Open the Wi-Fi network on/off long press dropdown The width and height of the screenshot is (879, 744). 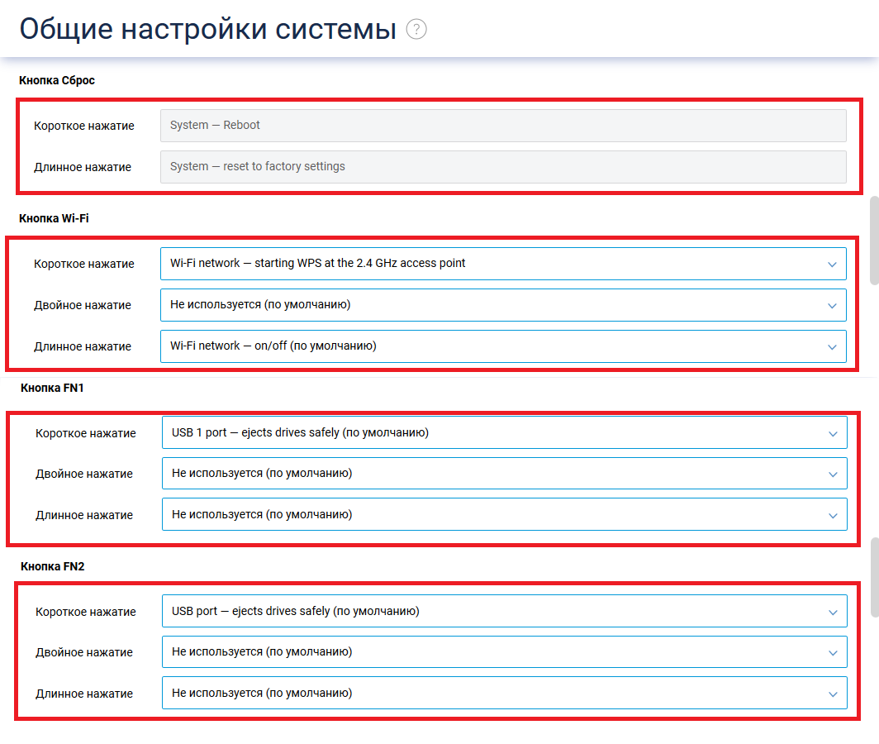(503, 346)
